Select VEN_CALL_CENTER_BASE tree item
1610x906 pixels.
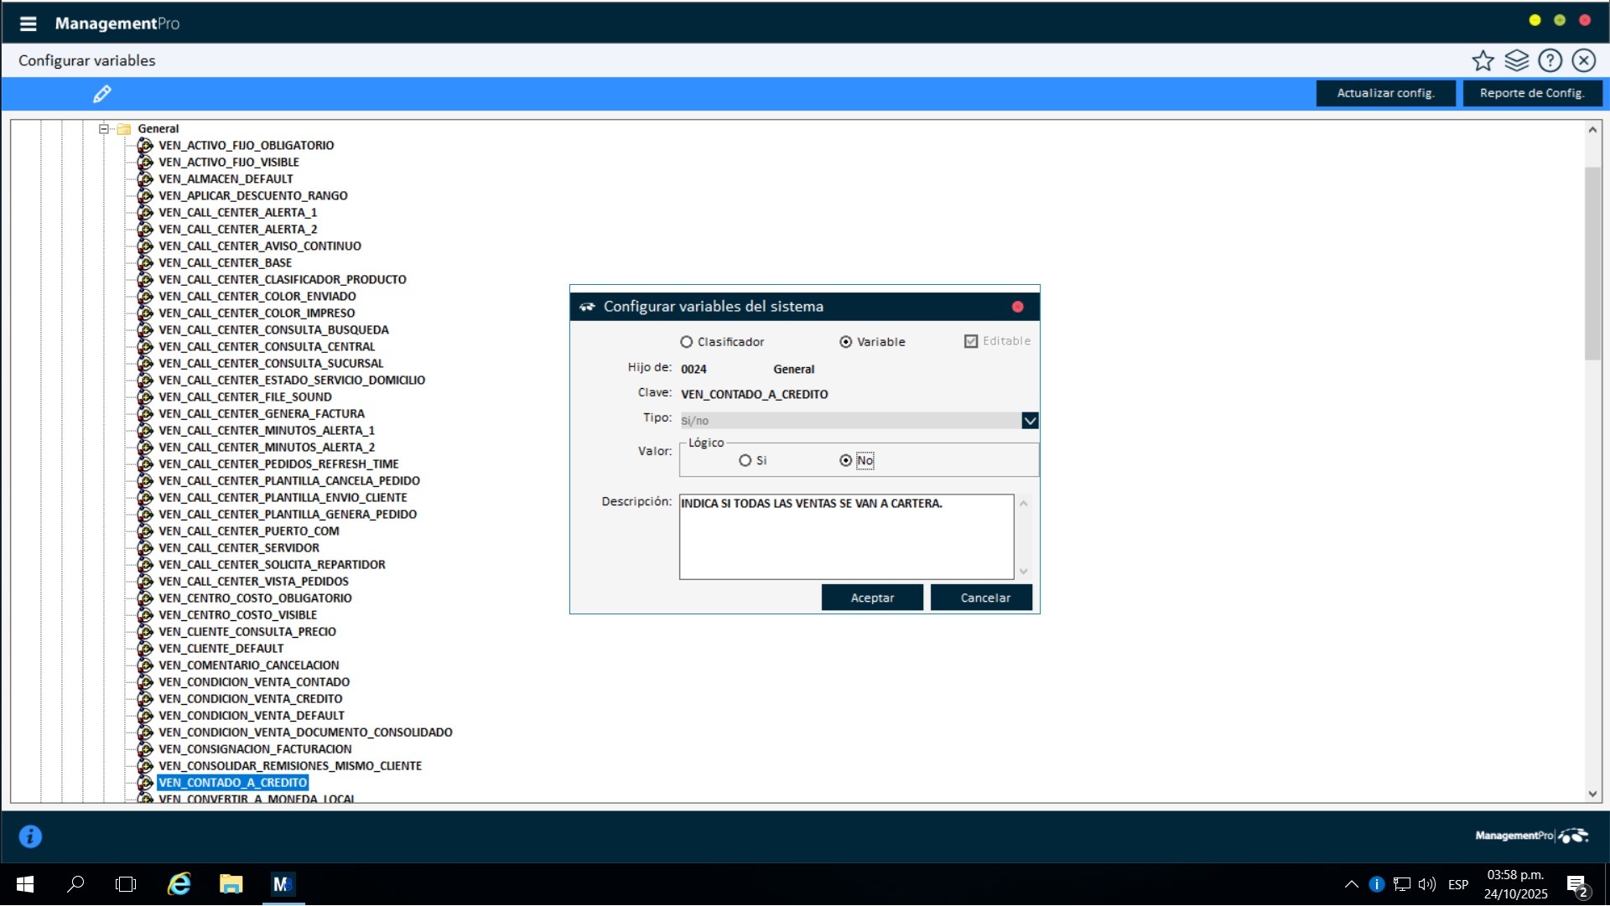(x=225, y=263)
